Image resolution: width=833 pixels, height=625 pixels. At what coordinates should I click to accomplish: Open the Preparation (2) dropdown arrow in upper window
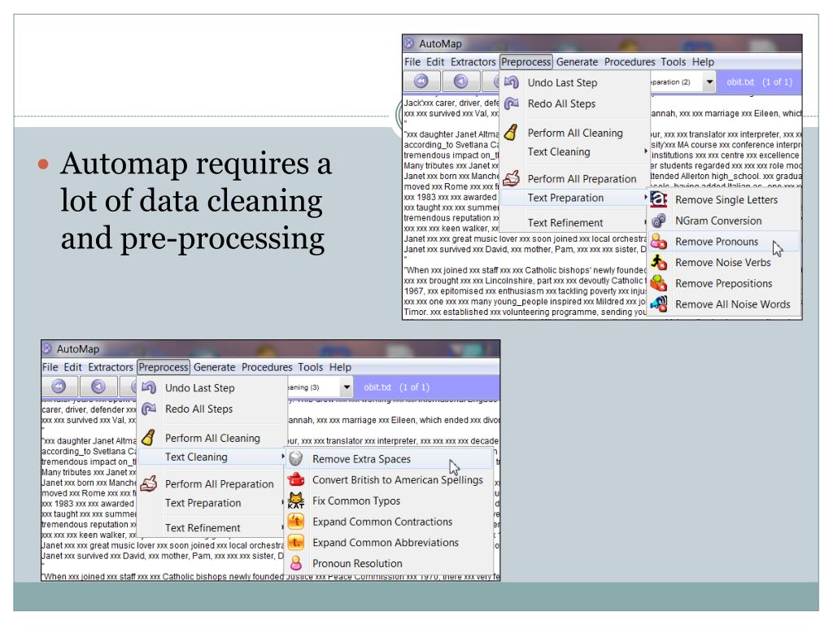tap(709, 82)
